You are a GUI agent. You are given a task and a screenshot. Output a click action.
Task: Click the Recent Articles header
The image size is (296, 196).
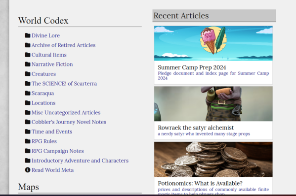214,16
